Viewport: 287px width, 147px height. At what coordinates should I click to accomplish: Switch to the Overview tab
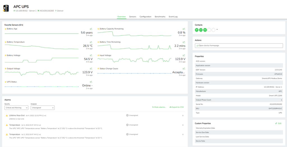click(x=122, y=17)
